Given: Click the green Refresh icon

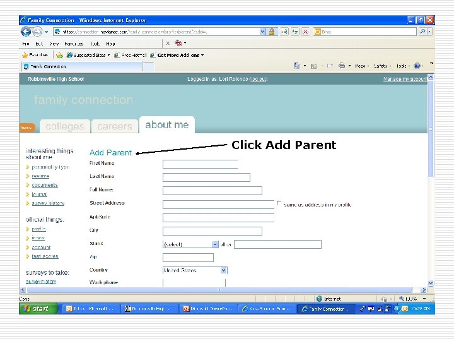Looking at the screenshot, I should tap(295, 32).
